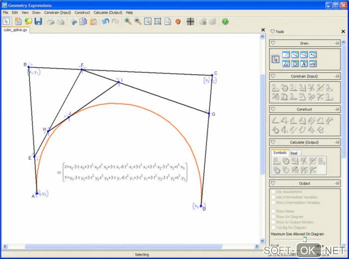
Task: Open the Help menu
Action: click(x=129, y=12)
